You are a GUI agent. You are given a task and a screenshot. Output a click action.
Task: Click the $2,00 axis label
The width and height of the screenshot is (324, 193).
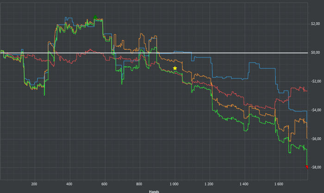315,24
